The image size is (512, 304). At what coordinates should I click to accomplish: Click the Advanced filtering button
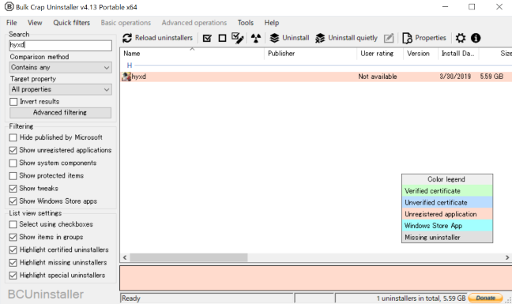point(60,113)
